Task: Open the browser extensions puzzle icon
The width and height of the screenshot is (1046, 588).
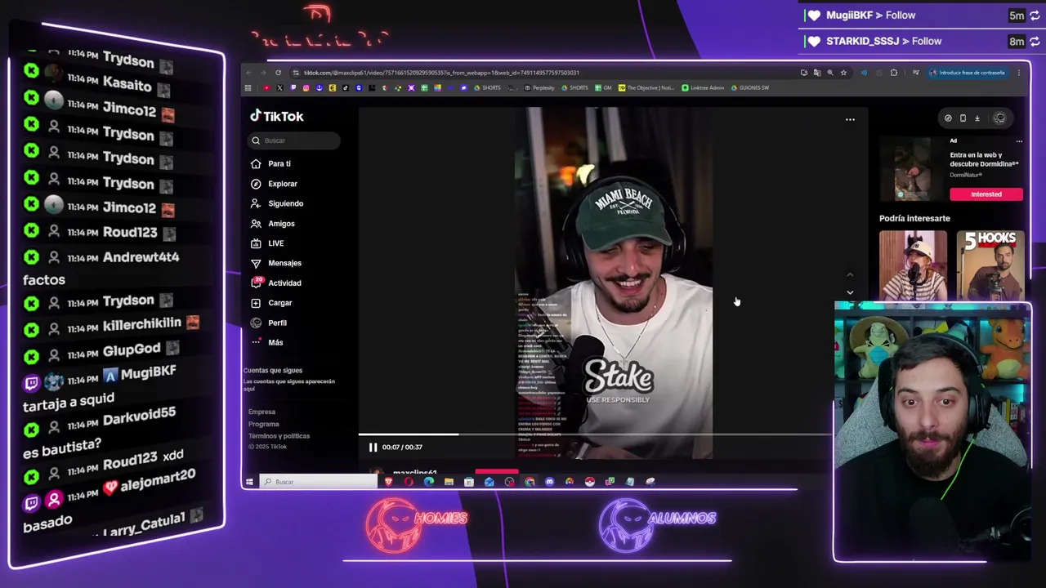Action: [893, 73]
